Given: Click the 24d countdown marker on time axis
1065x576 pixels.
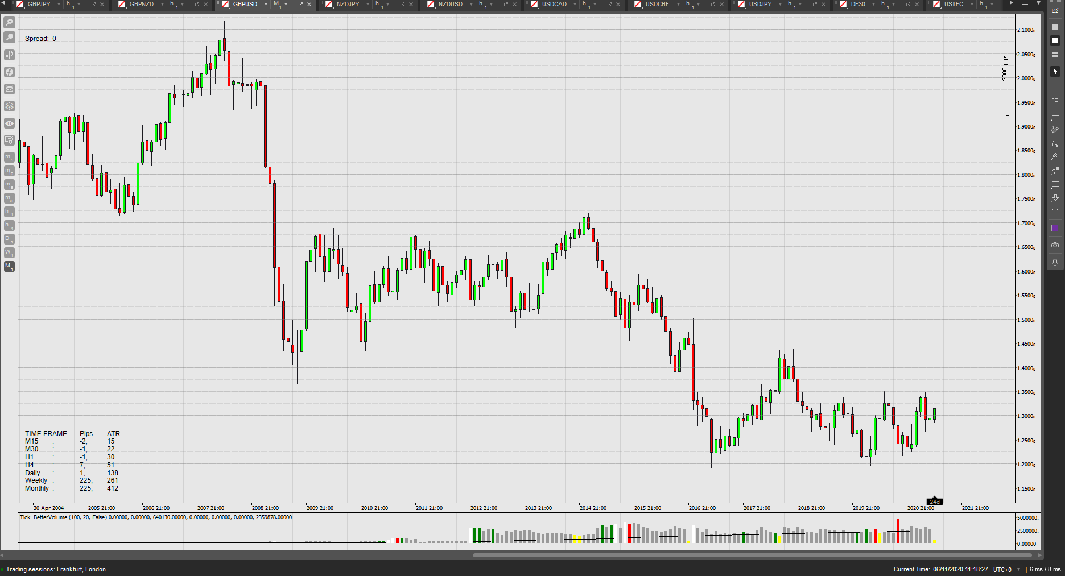Looking at the screenshot, I should pos(935,502).
